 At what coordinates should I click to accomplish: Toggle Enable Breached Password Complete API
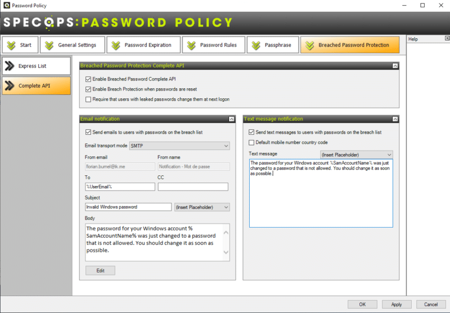point(88,79)
